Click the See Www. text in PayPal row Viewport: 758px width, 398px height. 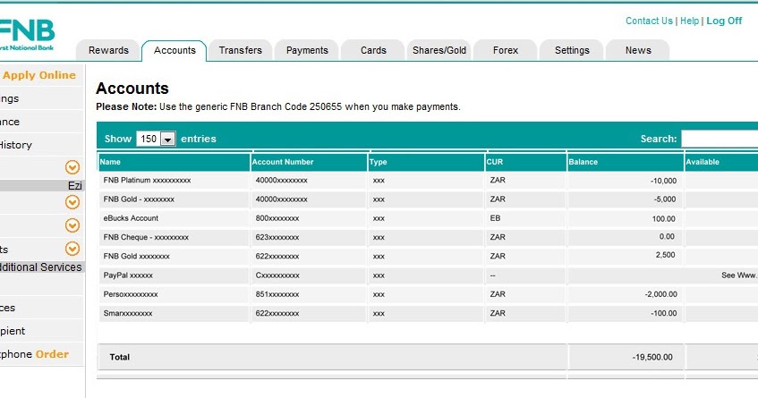pos(739,275)
